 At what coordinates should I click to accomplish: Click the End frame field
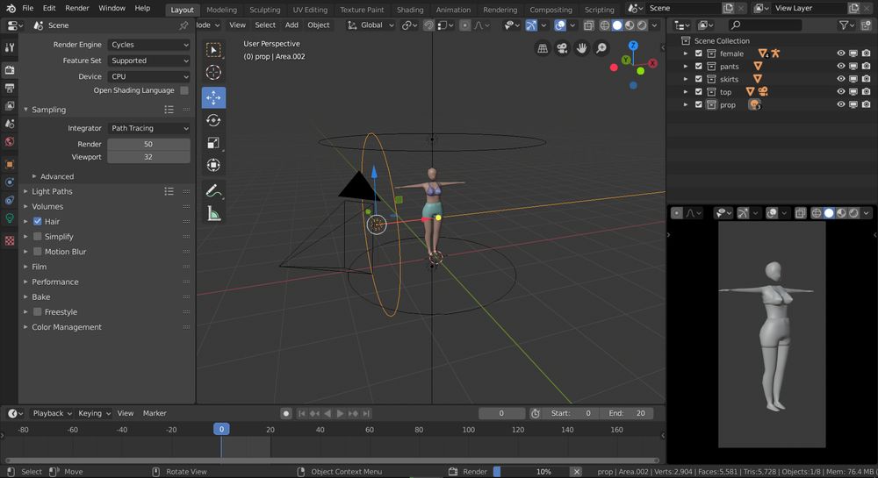tap(627, 413)
